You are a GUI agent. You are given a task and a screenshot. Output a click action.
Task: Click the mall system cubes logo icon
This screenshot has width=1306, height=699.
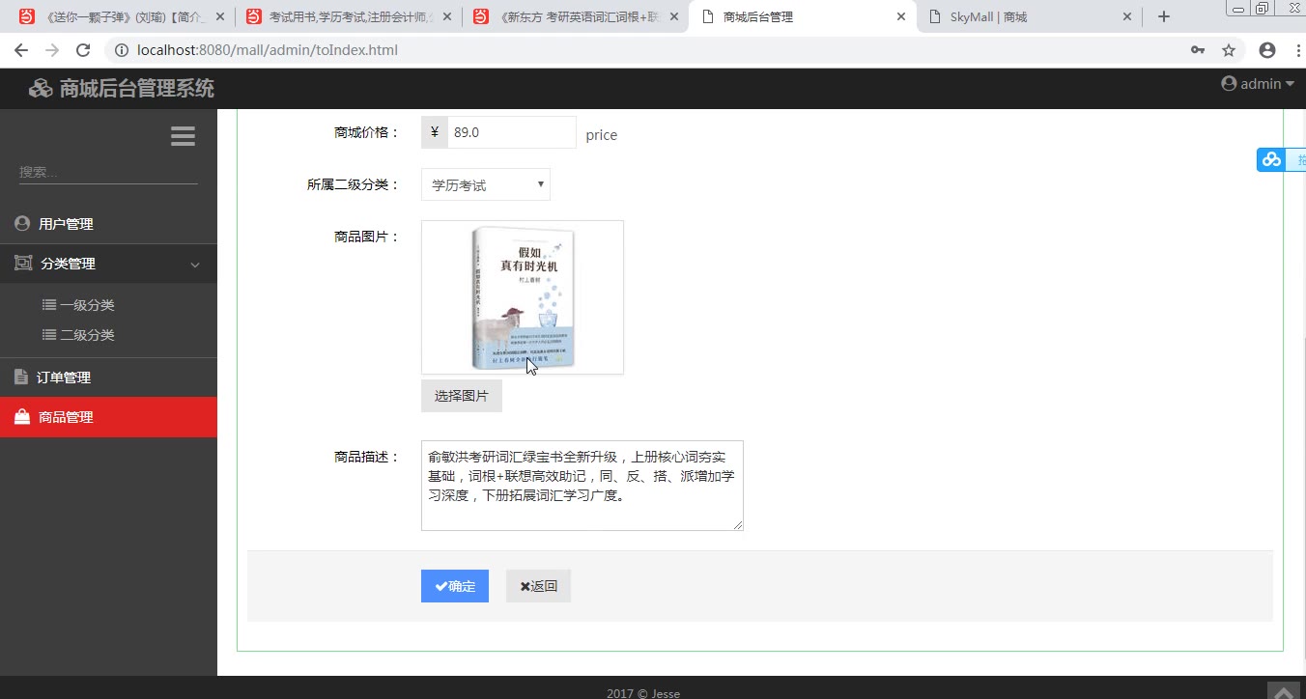41,89
